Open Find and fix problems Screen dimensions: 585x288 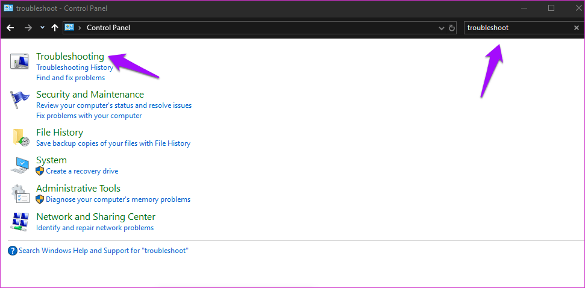coord(70,78)
